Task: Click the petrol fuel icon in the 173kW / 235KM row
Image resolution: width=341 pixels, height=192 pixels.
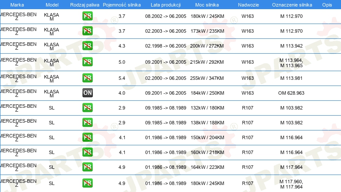Action: click(87, 31)
